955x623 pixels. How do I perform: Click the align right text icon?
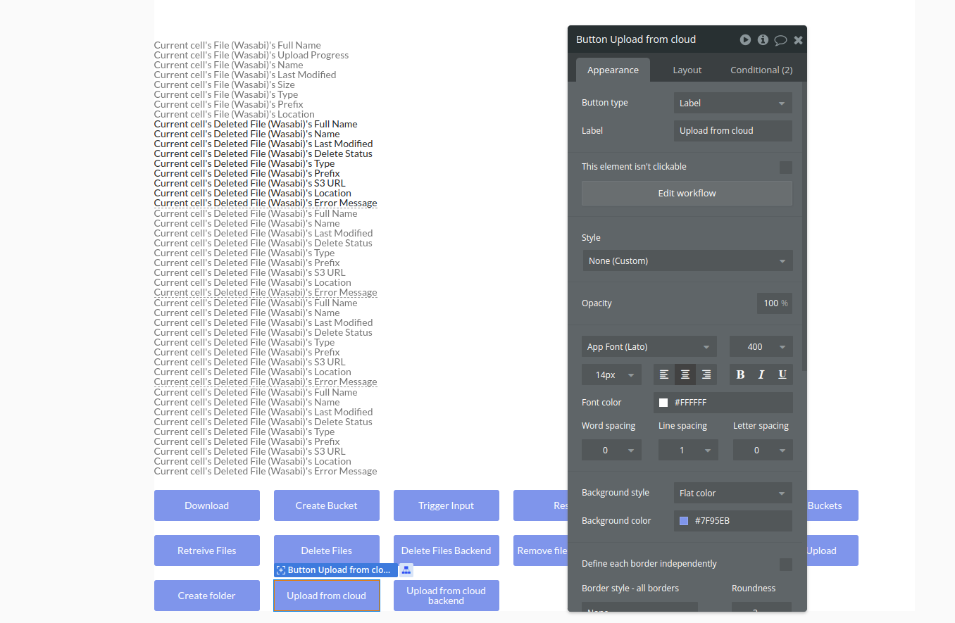(706, 375)
